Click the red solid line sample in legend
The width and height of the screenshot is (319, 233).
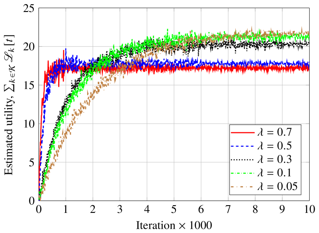243,133
